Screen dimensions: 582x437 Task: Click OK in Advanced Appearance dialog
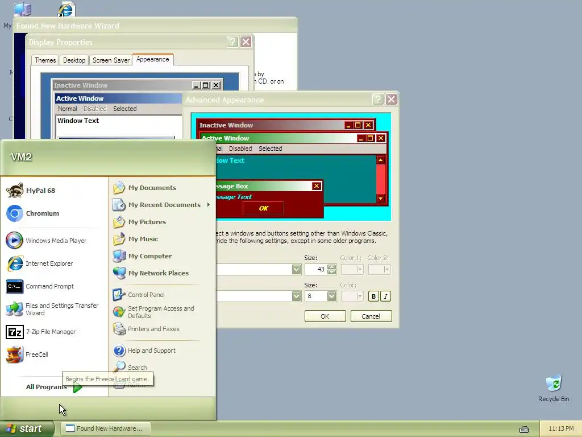[x=325, y=316]
